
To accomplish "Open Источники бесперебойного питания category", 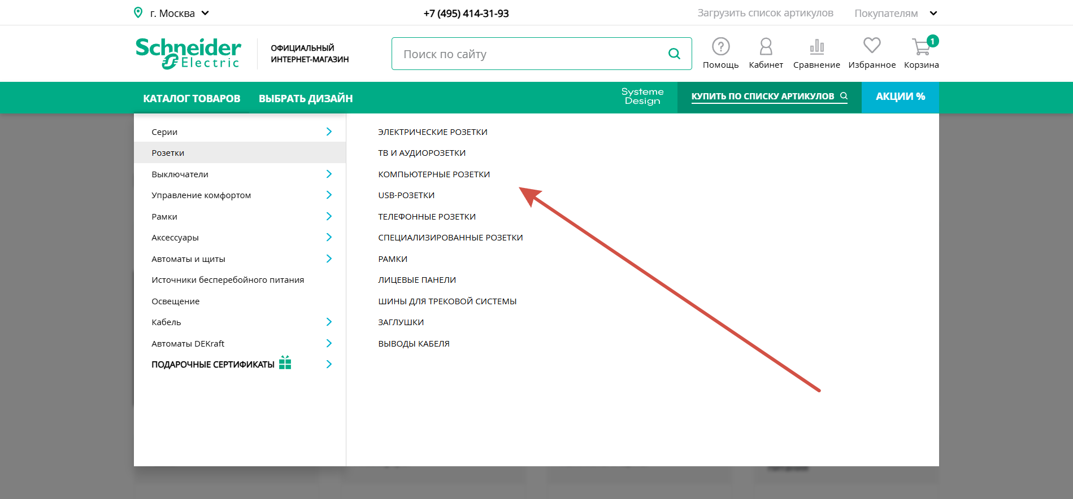I will (x=228, y=280).
